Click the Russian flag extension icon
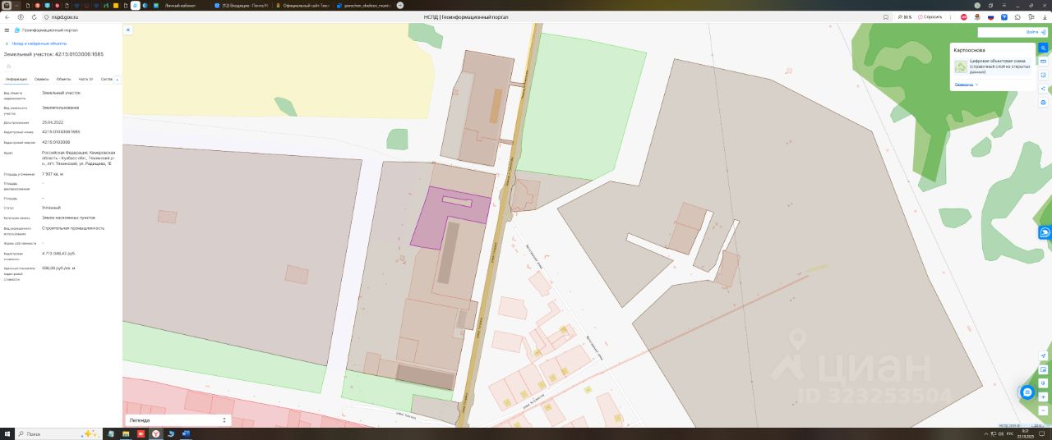 990,16
